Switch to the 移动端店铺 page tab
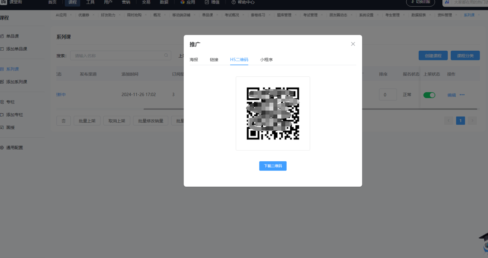The width and height of the screenshot is (488, 258). click(181, 15)
